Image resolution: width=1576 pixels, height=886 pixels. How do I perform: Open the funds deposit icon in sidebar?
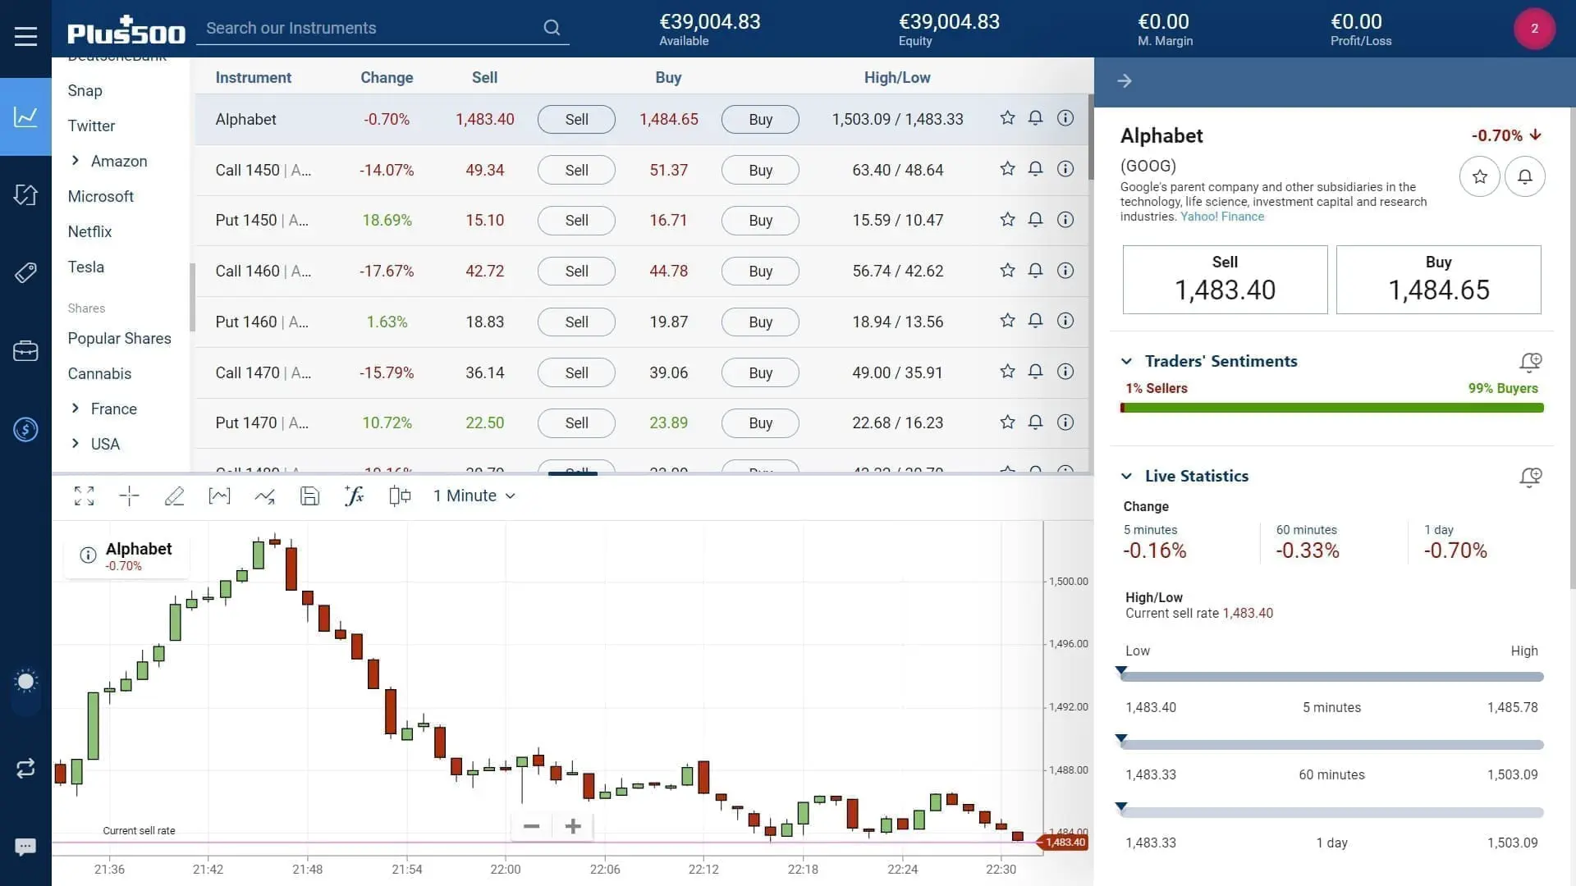click(25, 429)
